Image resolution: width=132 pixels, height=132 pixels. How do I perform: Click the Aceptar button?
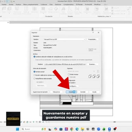[x=71, y=92]
